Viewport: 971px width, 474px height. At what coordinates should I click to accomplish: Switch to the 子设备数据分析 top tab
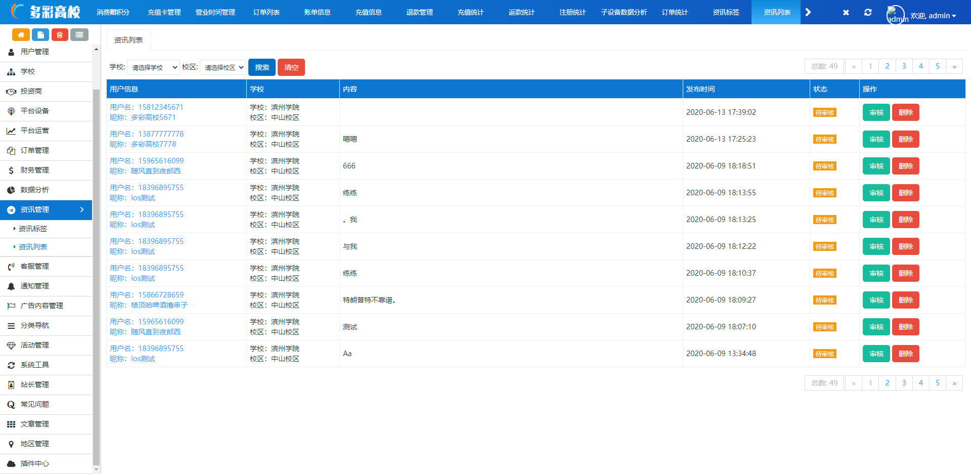click(x=624, y=12)
